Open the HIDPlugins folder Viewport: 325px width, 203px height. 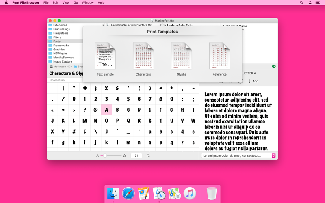click(60, 54)
